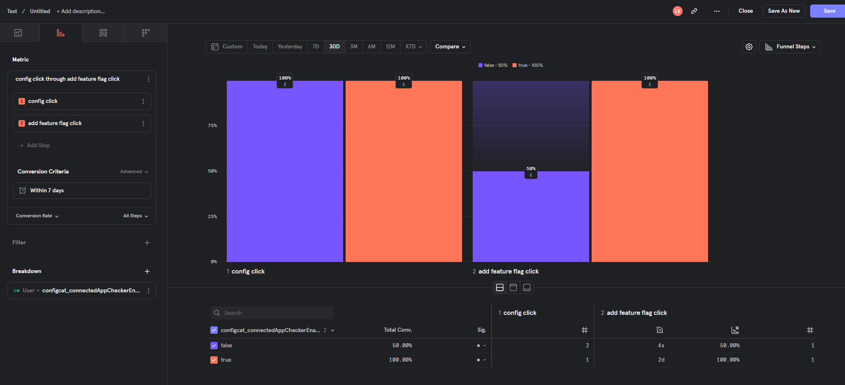Open the chart settings gear icon
The width and height of the screenshot is (845, 385).
click(749, 46)
